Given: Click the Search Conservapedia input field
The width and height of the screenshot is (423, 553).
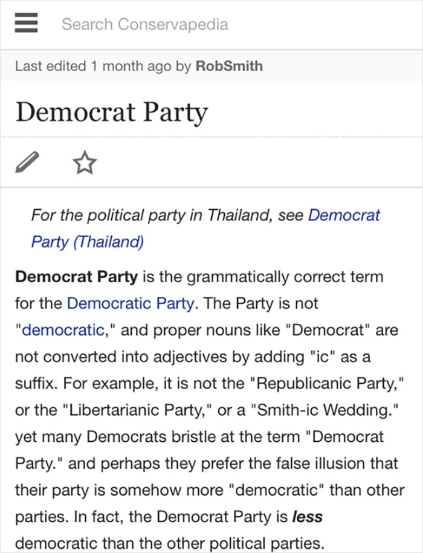Looking at the screenshot, I should [145, 24].
